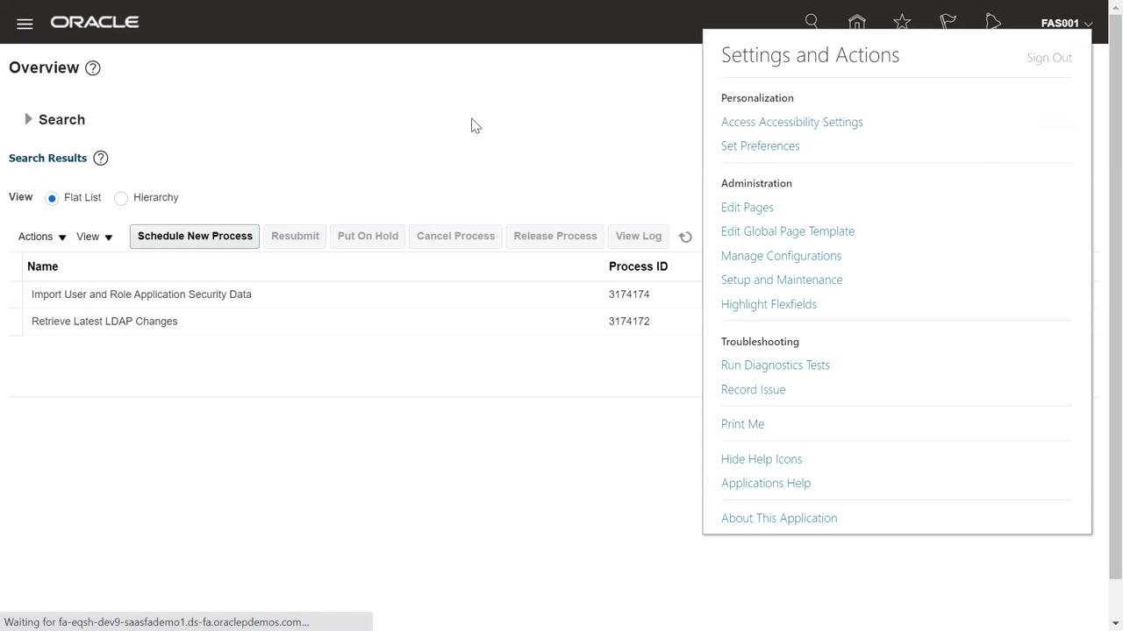Open the FAS001 user menu

click(x=1066, y=24)
